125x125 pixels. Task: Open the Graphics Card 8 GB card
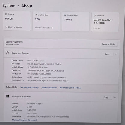(x=46, y=21)
